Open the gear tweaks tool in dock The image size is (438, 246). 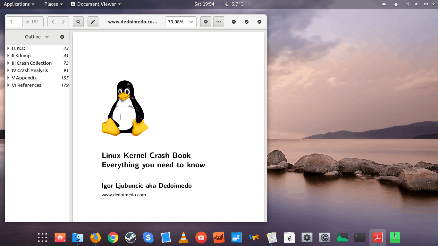[x=307, y=237]
